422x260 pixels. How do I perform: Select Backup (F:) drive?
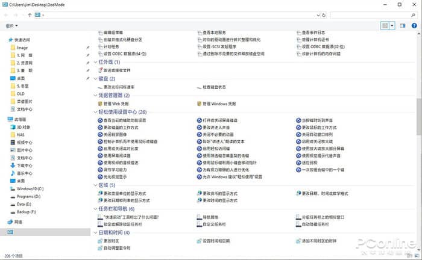(x=27, y=212)
